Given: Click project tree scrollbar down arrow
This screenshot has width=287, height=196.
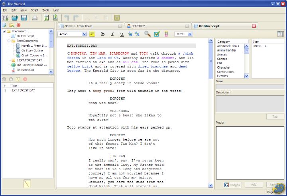Looking at the screenshot, I should pyautogui.click(x=51, y=72).
